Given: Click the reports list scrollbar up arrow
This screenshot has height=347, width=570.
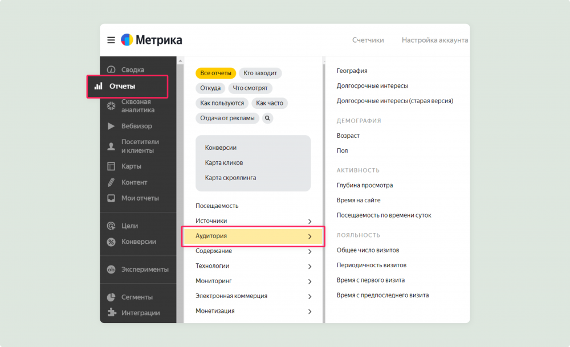Looking at the screenshot, I should (x=180, y=60).
